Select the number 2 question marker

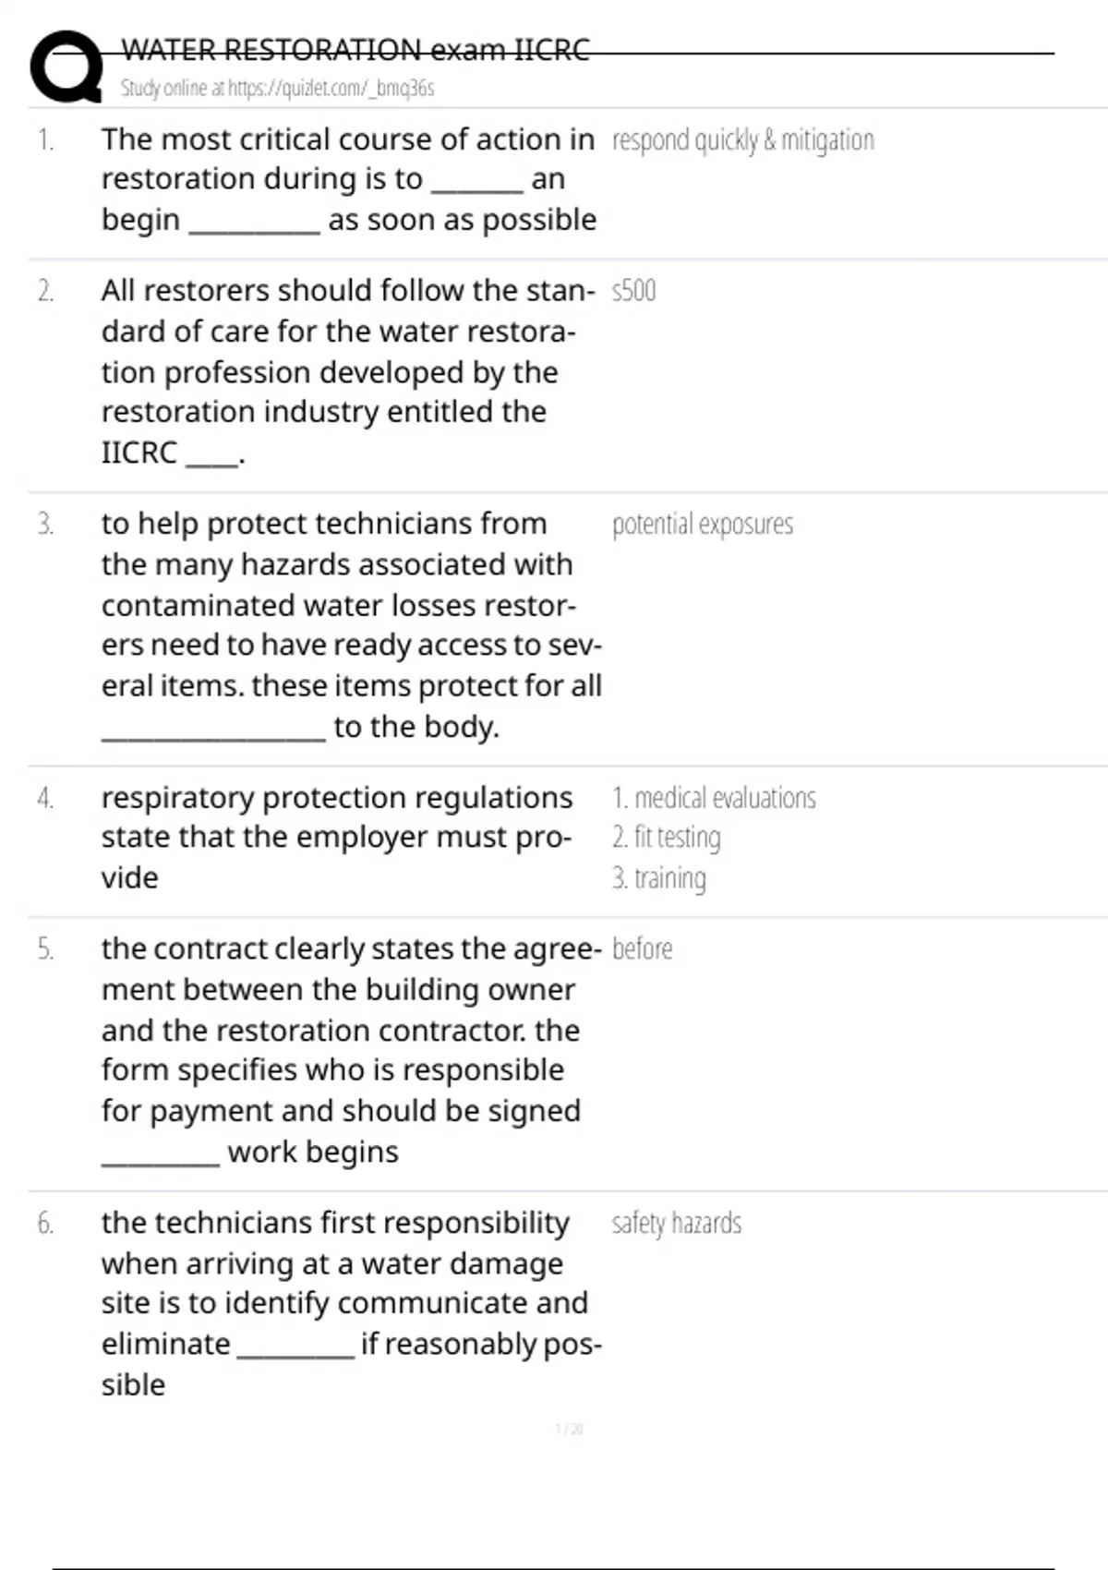pos(45,292)
